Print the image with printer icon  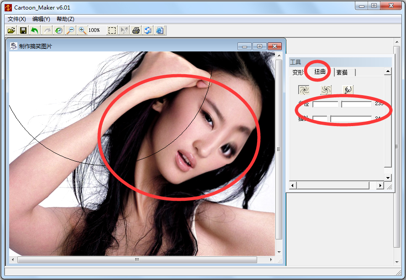[x=136, y=31]
